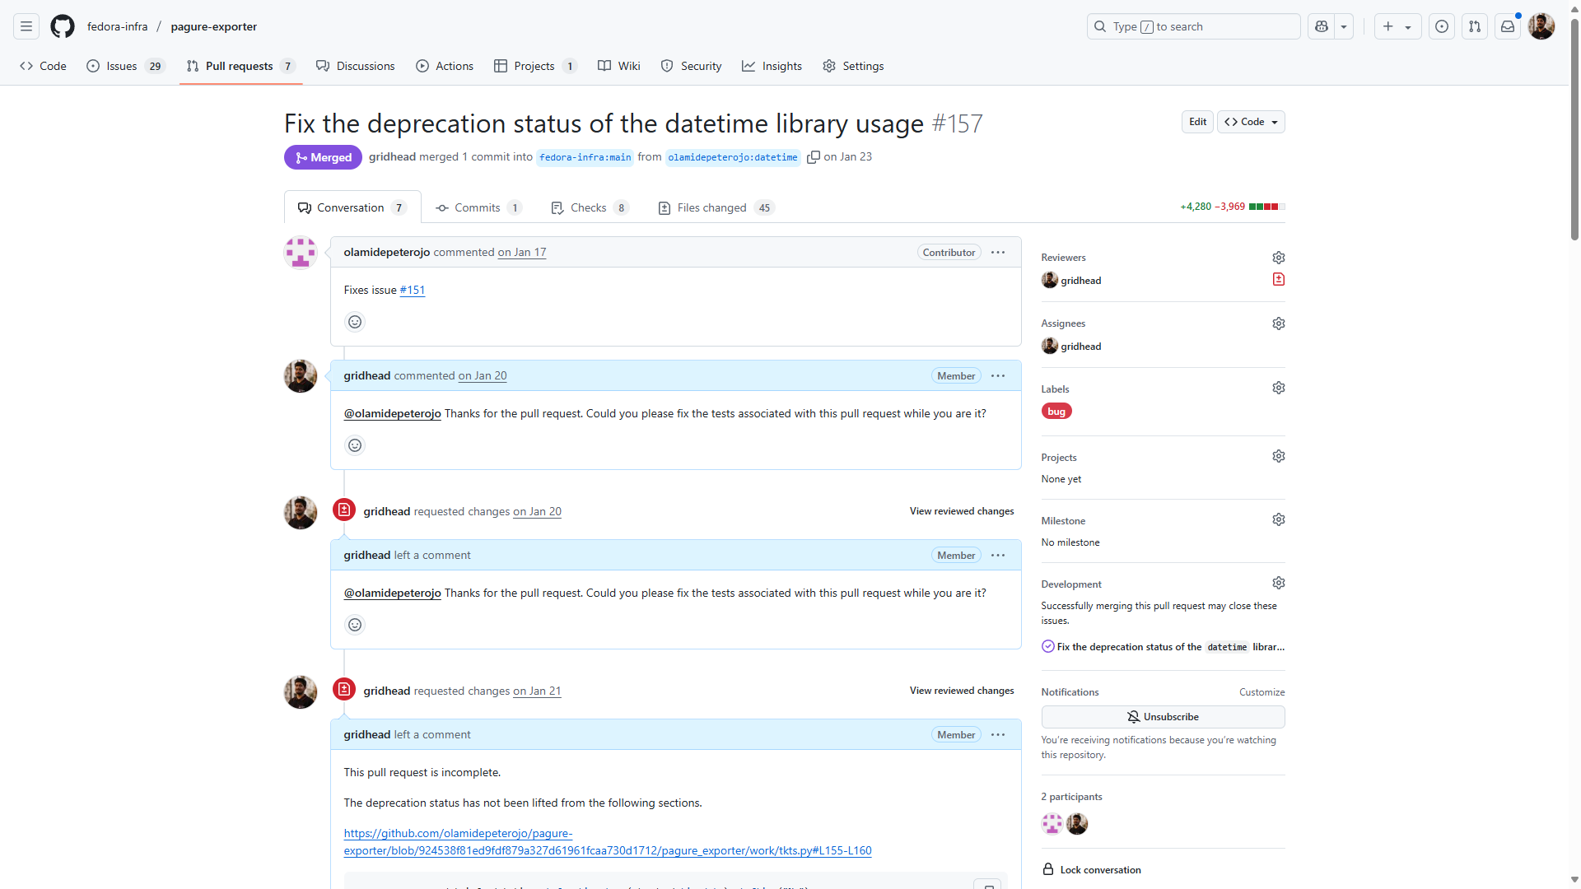Click the purple Merged status badge

[323, 157]
